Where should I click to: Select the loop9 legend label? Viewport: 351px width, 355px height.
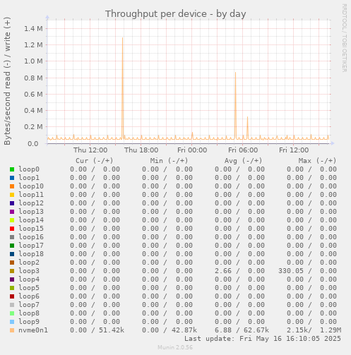(29, 322)
